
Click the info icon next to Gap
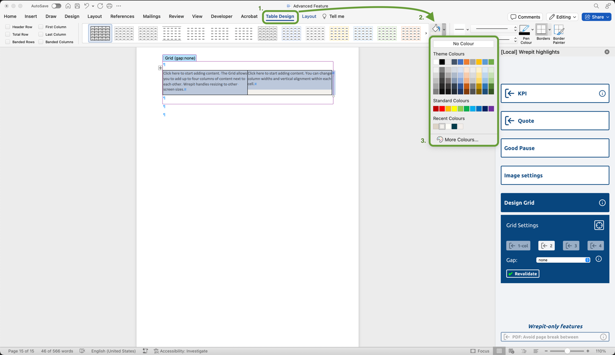click(x=599, y=259)
